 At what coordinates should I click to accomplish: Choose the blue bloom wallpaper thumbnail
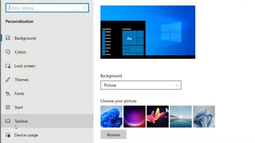(x=112, y=116)
